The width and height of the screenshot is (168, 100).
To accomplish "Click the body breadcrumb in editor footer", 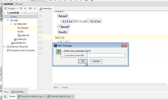I will [x=65, y=87].
